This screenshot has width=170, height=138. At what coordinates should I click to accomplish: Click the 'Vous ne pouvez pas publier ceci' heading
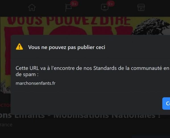(67, 47)
